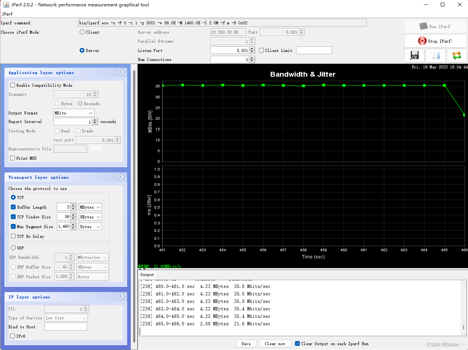Screen dimensions: 468x350
Task: Collapse the IP layer options panel
Action: [x=120, y=297]
